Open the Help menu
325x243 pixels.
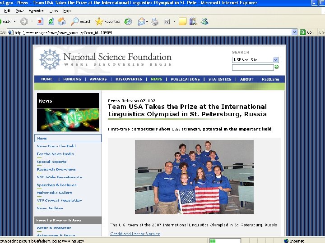67,11
